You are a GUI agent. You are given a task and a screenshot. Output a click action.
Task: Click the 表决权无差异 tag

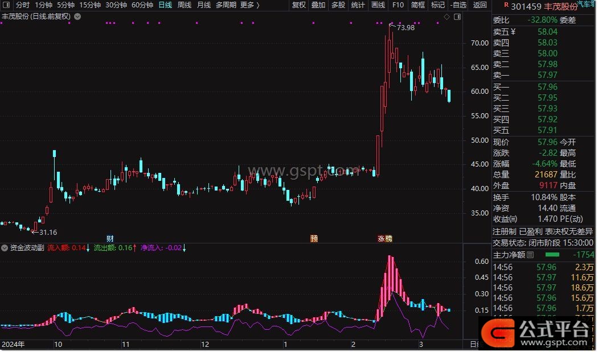(569, 231)
